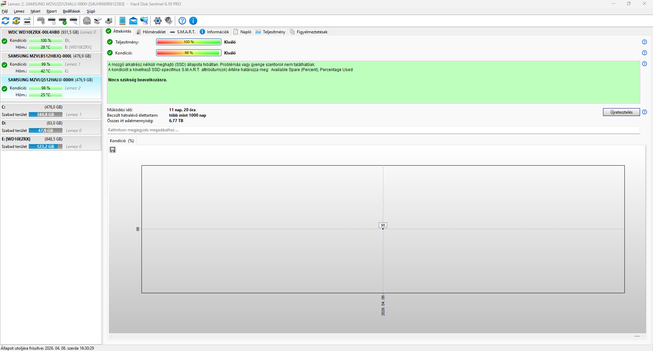Viewport: 653px width, 351px height.
Task: Click the gray round hard disk icon
Action: (x=87, y=21)
